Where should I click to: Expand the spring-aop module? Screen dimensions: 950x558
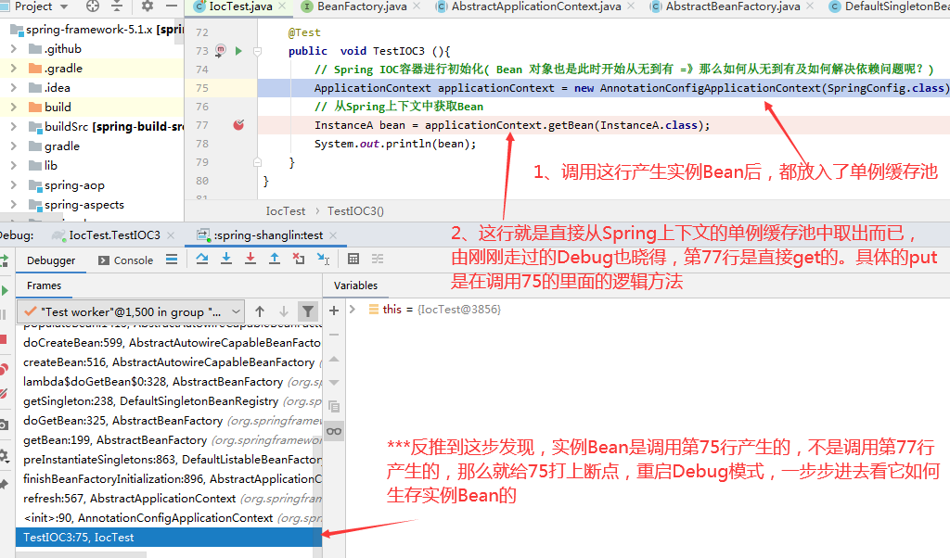(x=14, y=185)
